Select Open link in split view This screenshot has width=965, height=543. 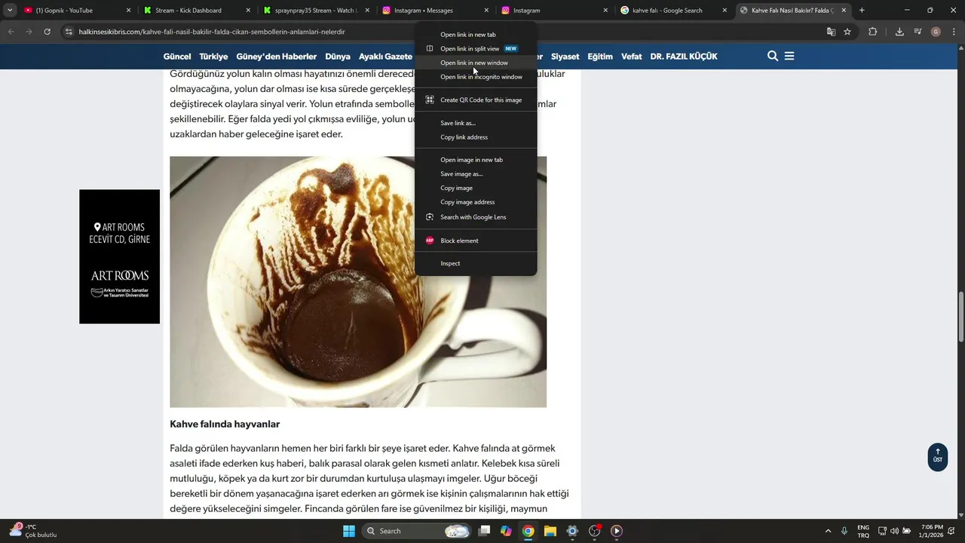point(476,49)
